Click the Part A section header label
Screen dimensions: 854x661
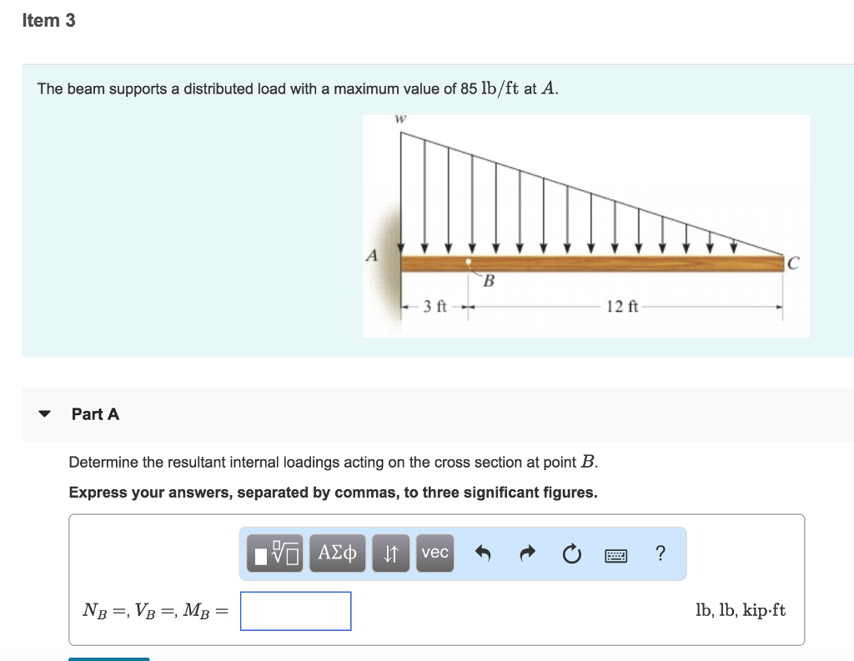(x=95, y=414)
